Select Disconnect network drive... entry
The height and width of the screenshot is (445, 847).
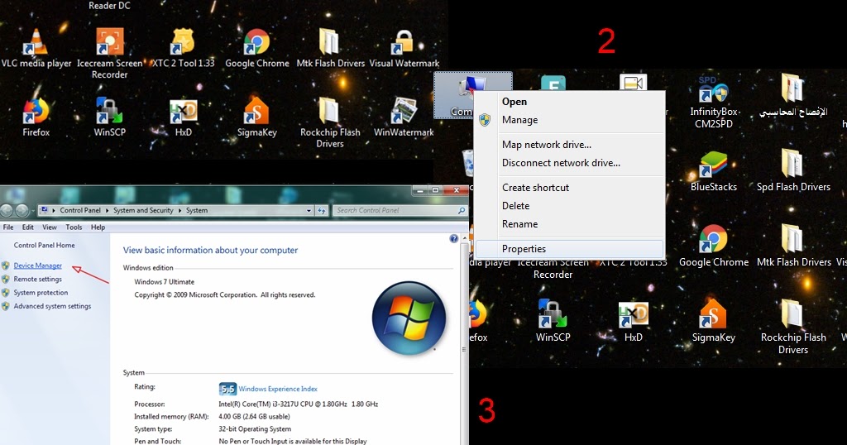point(569,163)
